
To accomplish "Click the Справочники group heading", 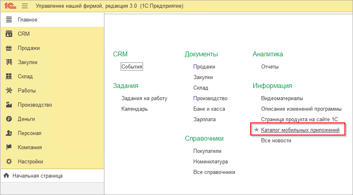I will (x=204, y=138).
